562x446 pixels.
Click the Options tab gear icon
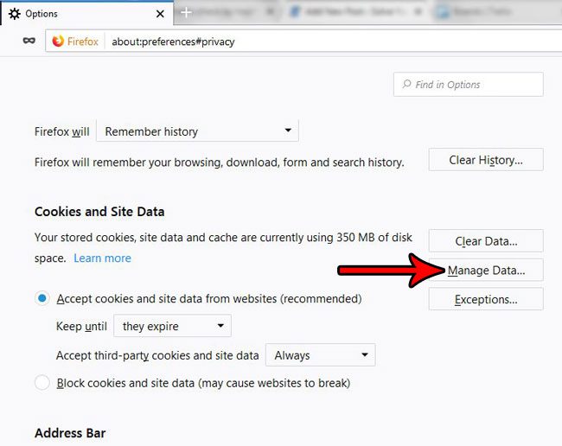[x=15, y=14]
